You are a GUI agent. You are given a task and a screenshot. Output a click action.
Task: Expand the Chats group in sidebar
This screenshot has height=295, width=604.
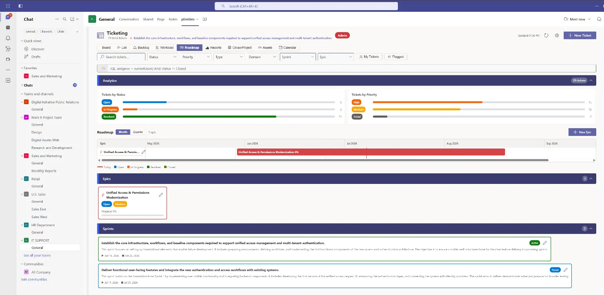pyautogui.click(x=22, y=85)
